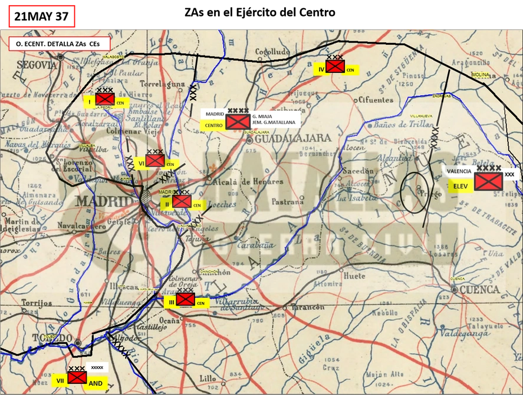Click the Pastrana map name
523x395 pixels.
coord(288,201)
